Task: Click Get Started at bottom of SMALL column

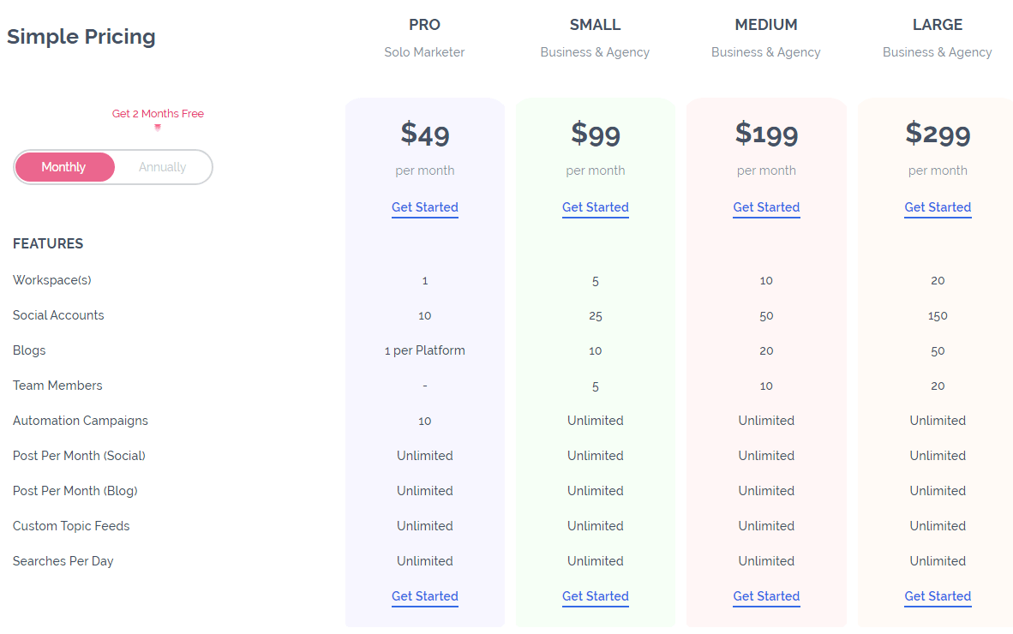Action: tap(595, 596)
